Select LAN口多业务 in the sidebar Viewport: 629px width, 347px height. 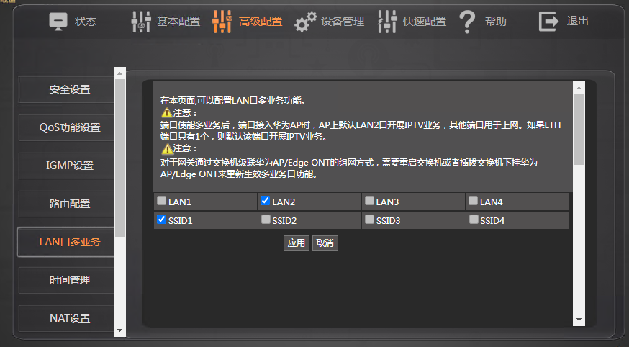tap(65, 242)
